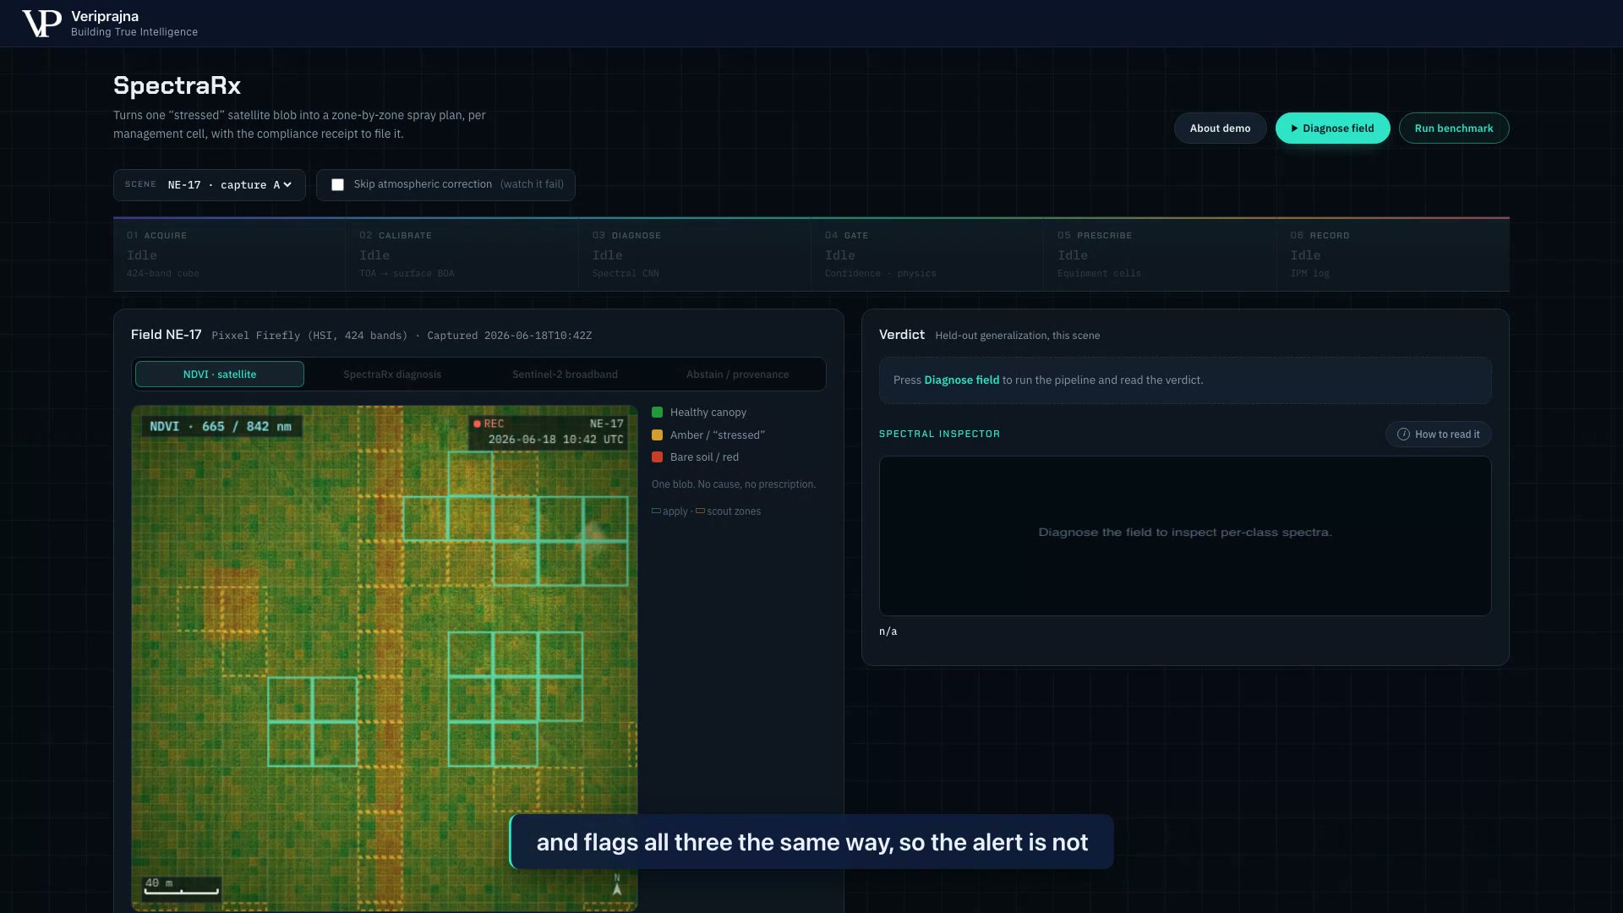This screenshot has width=1623, height=913.
Task: Click the 'Building True Intelligence' tagline
Action: pos(134,32)
